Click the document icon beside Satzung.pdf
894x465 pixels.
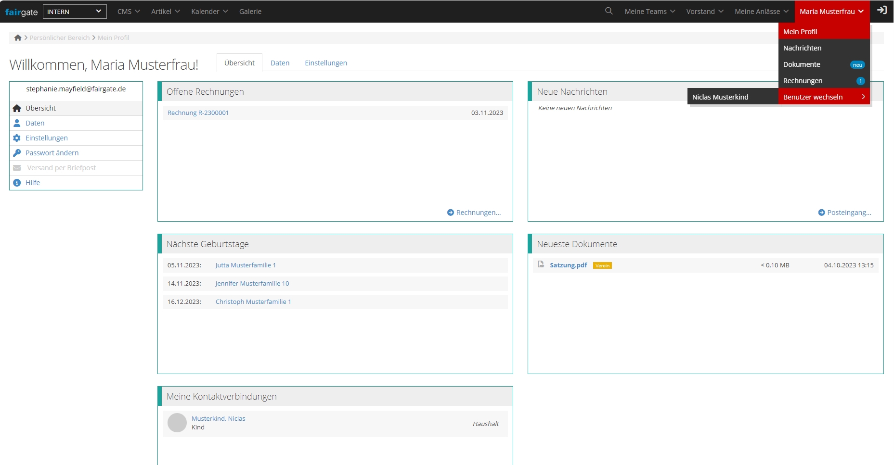click(x=541, y=264)
